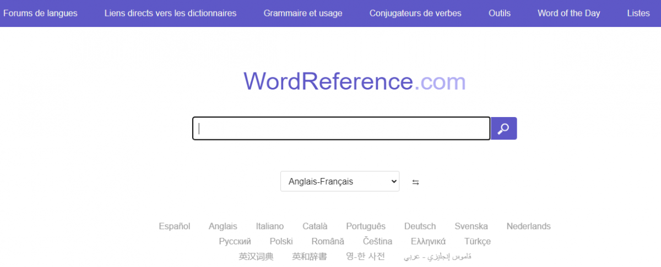The height and width of the screenshot is (267, 661).
Task: Switch site to Polski
Action: click(281, 241)
